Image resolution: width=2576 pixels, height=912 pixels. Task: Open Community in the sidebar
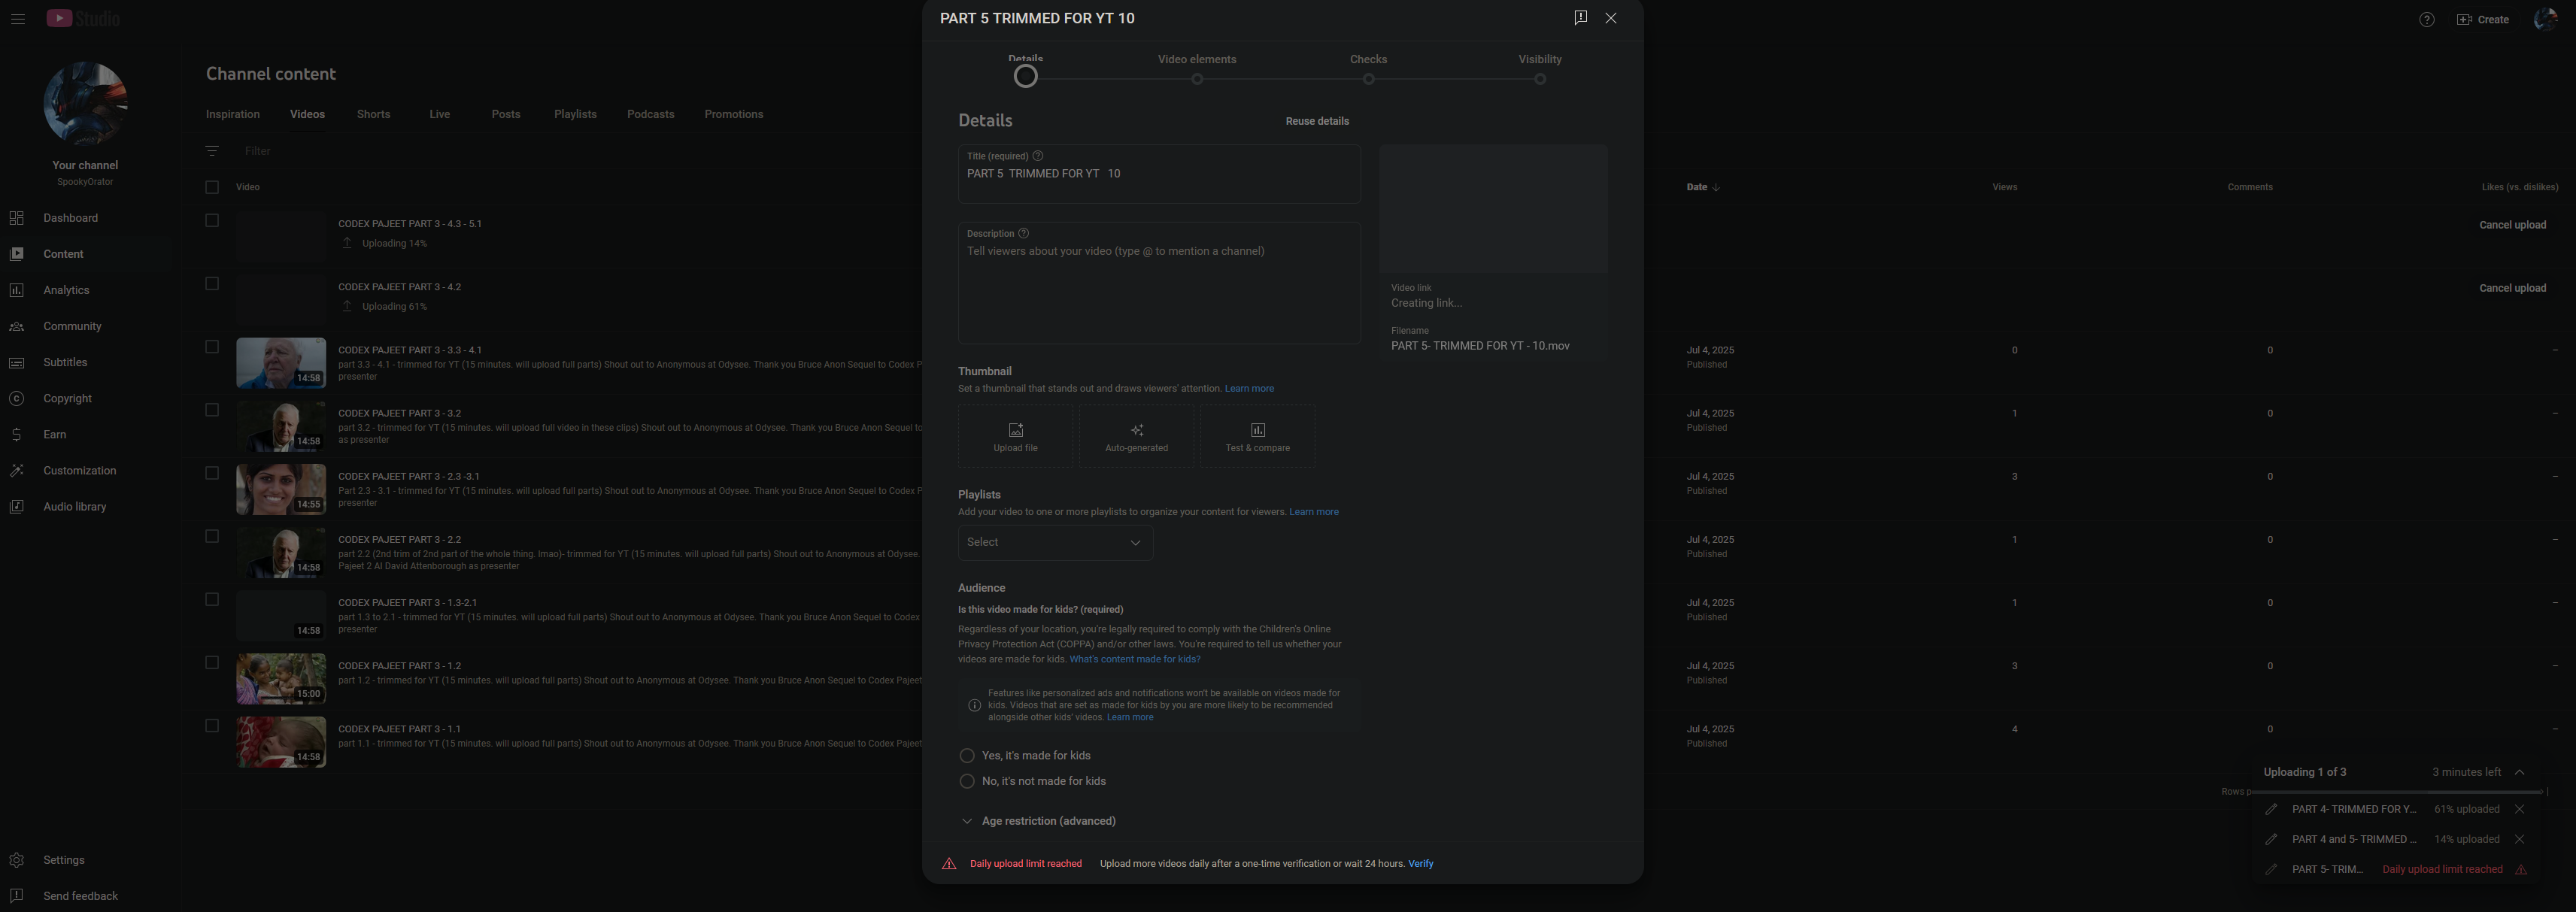(x=72, y=326)
